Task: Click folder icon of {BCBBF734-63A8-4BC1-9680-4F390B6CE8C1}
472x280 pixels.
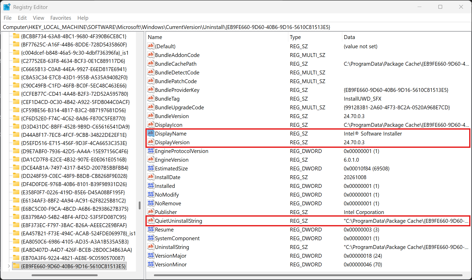Action: [16, 36]
